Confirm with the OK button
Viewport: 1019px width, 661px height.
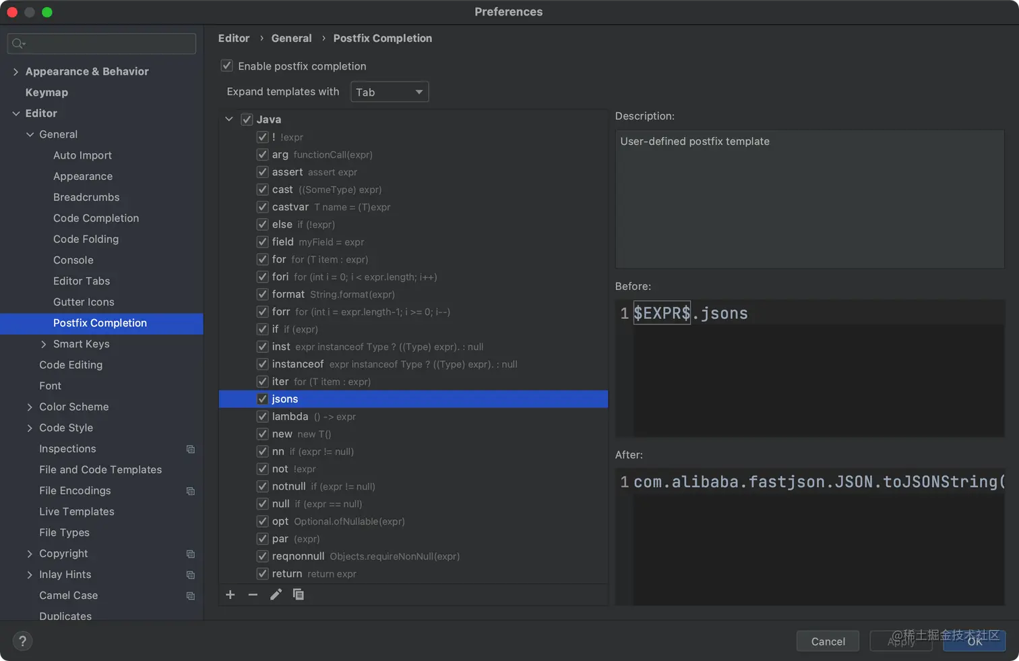coord(975,641)
